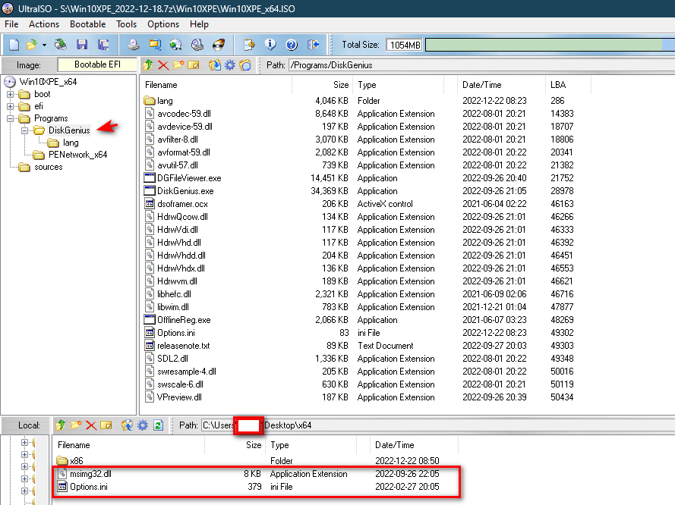Sort image files by Filename column
This screenshot has width=675, height=505.
(x=216, y=85)
